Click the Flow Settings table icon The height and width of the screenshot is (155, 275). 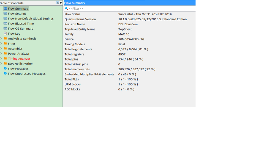click(x=5, y=13)
